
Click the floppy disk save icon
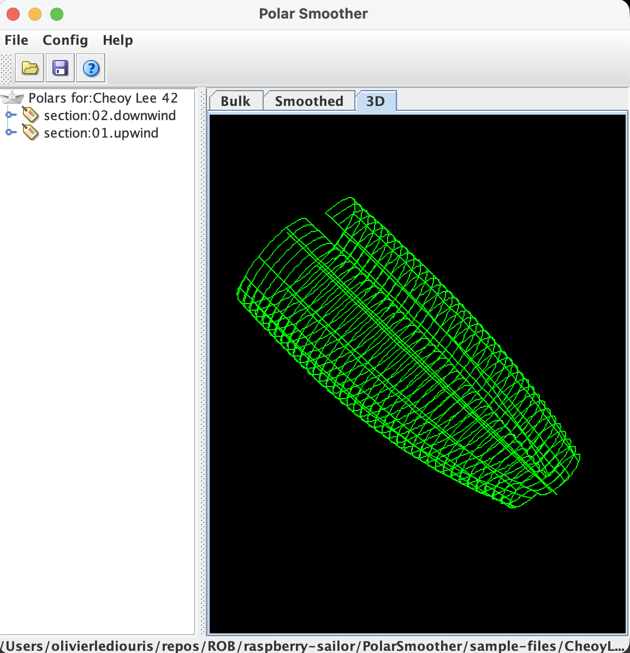point(60,68)
